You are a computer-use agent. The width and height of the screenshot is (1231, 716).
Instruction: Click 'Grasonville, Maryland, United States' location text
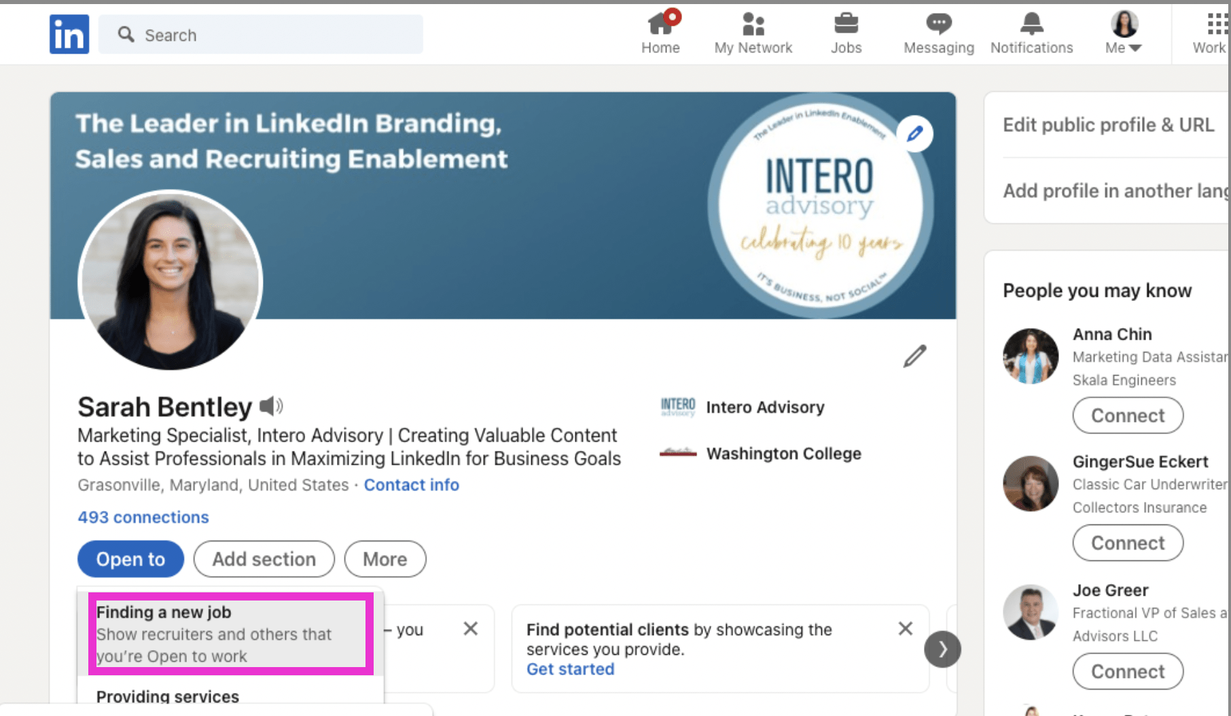[213, 485]
